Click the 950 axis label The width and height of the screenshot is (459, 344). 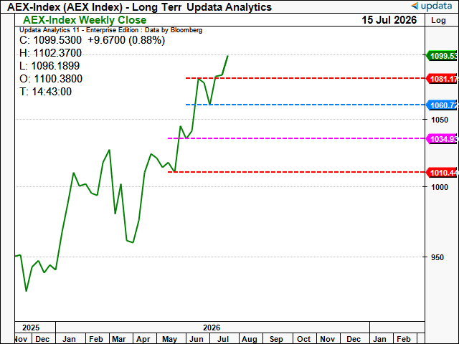pos(437,257)
